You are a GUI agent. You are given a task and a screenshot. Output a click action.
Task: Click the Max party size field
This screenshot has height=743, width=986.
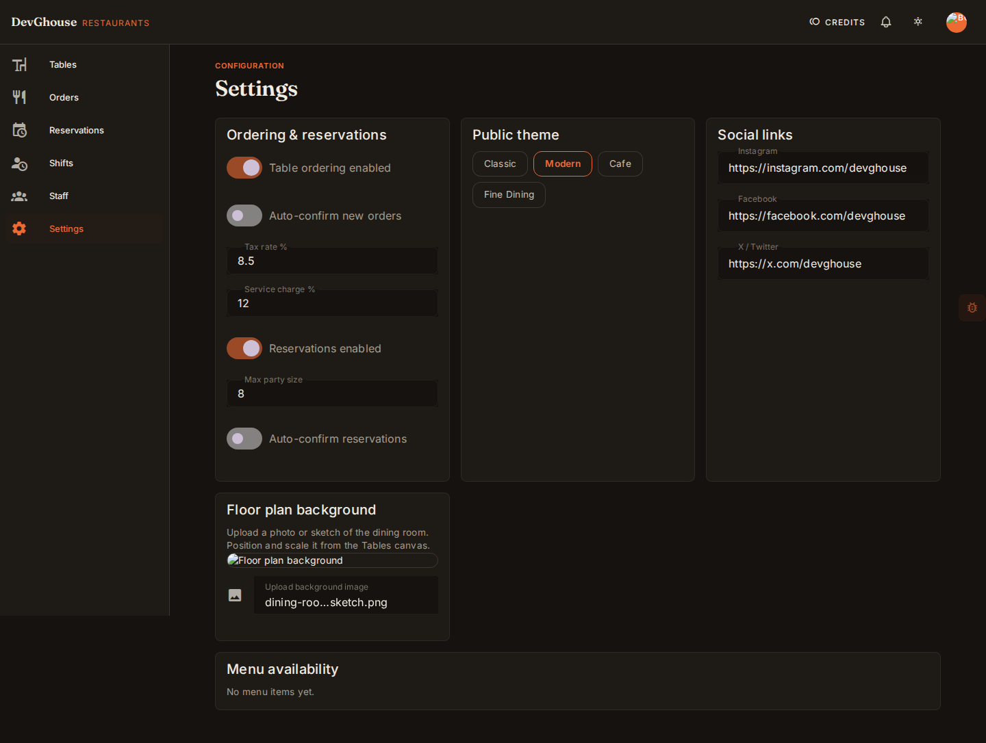[332, 393]
